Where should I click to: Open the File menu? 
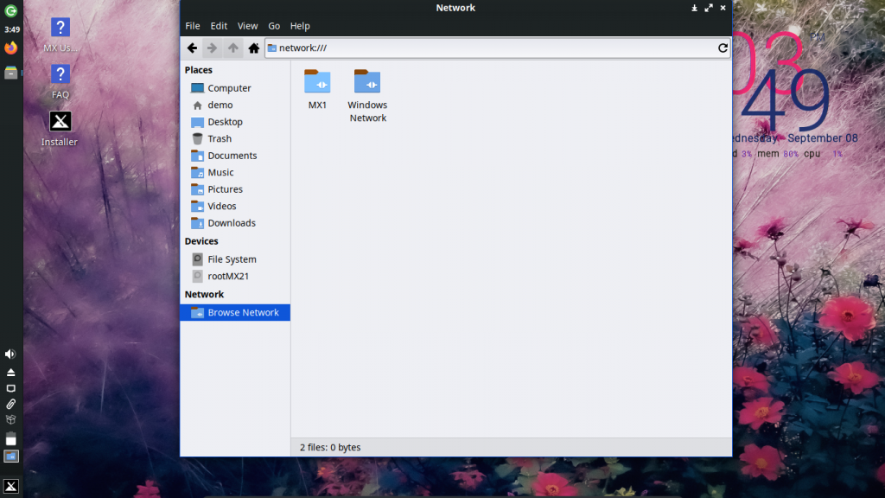[x=193, y=26]
